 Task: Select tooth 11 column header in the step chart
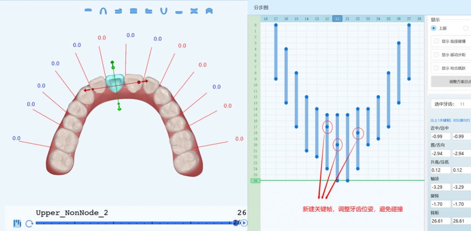tap(337, 19)
